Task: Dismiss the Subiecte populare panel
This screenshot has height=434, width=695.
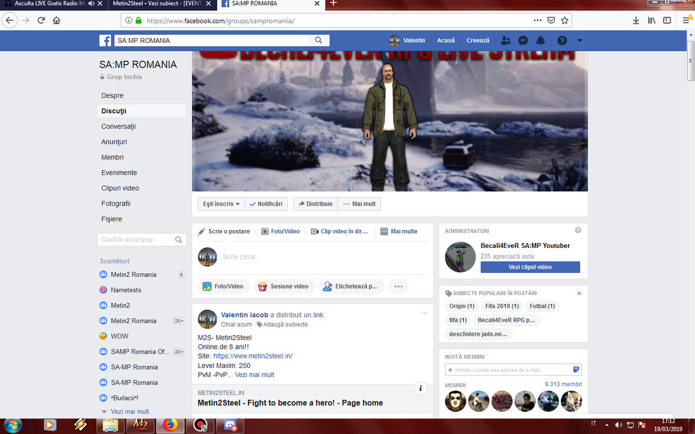Action: (579, 293)
